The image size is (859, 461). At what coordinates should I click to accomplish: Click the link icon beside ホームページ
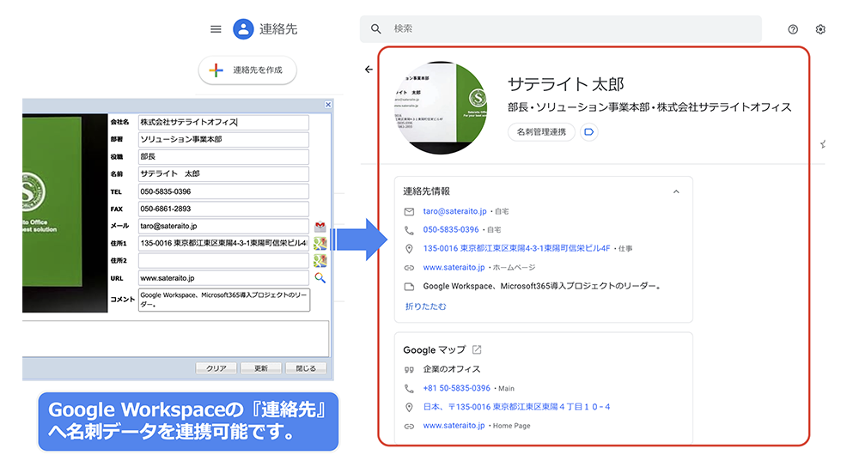409,268
